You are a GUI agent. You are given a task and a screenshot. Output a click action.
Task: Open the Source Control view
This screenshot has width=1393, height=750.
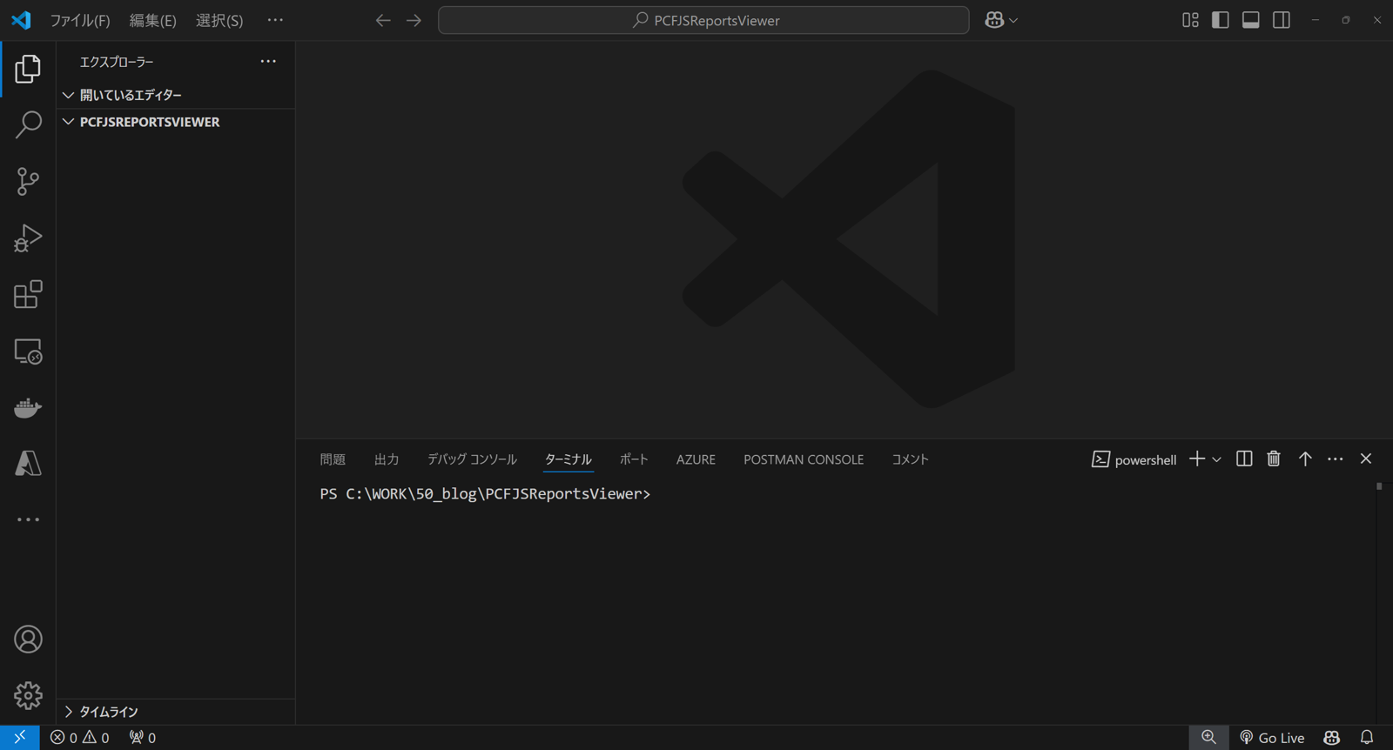(28, 181)
